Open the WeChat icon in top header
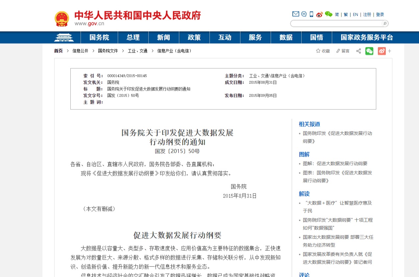 coord(329,14)
